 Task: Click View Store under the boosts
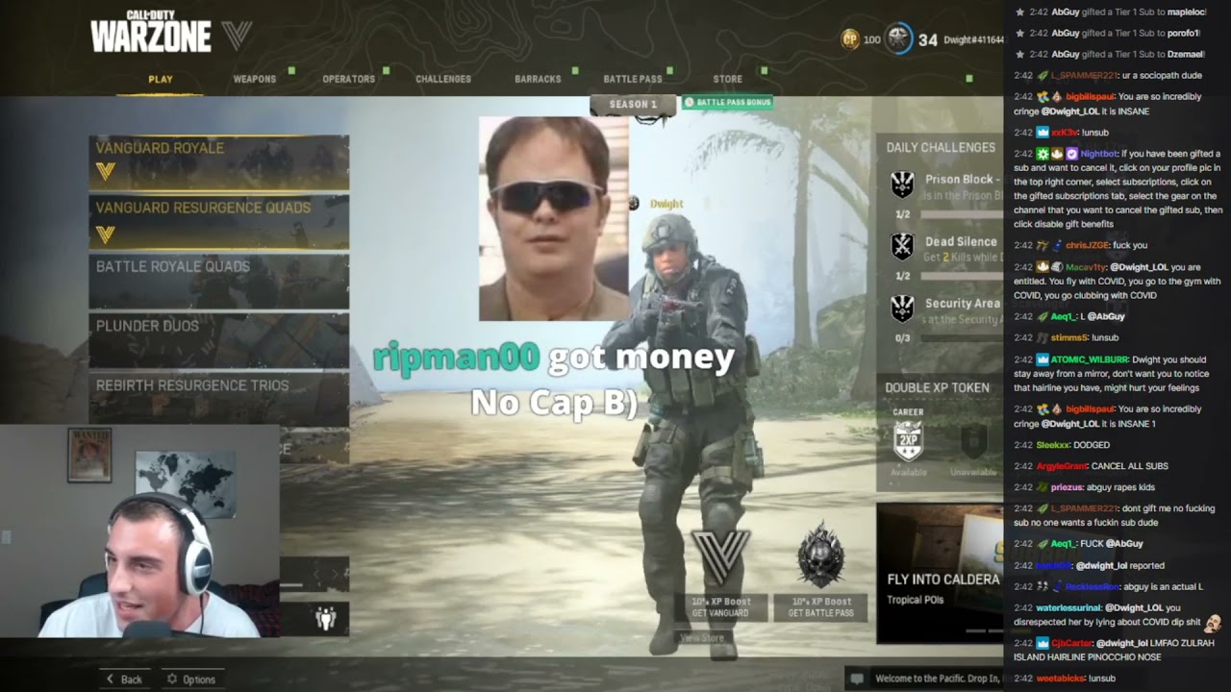[x=702, y=637]
